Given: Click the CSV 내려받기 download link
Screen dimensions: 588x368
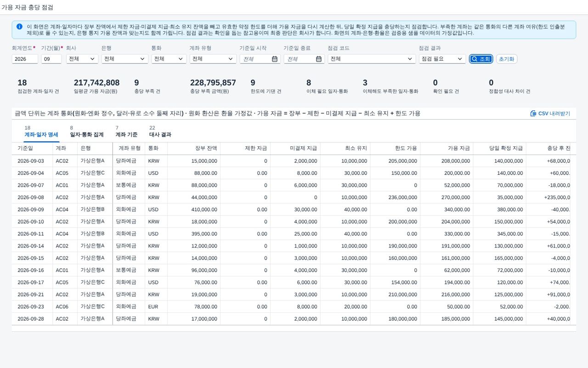Looking at the screenshot, I should (x=550, y=113).
